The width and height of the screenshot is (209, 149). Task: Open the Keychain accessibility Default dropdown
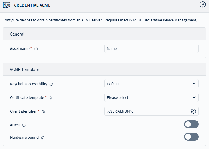tap(151, 84)
